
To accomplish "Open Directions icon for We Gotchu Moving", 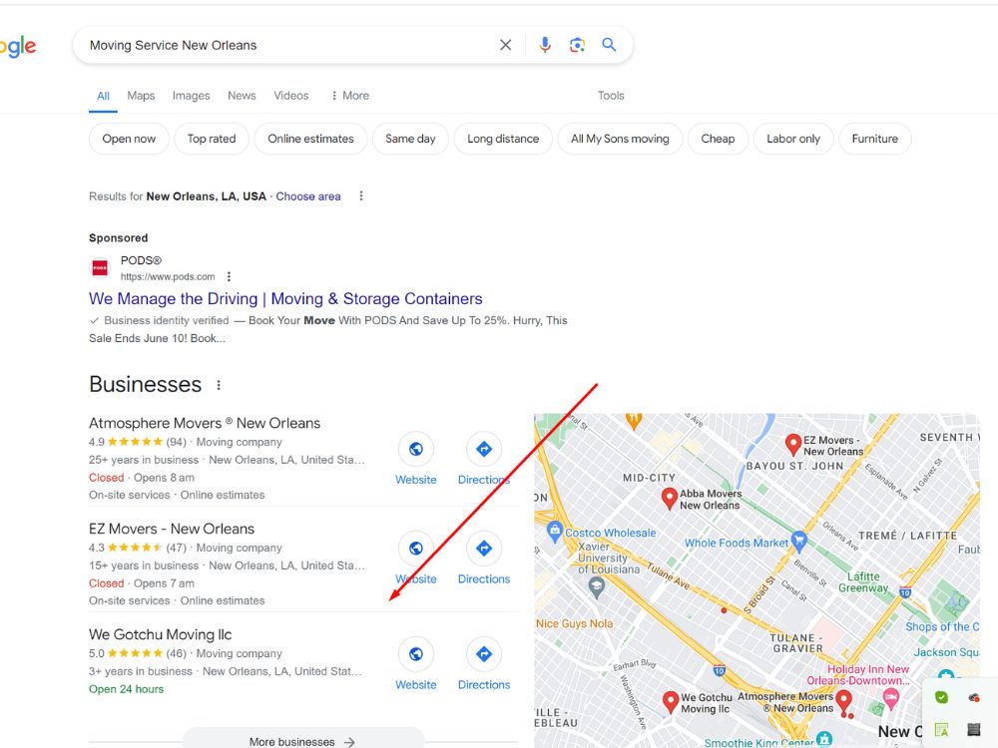I will pyautogui.click(x=484, y=654).
